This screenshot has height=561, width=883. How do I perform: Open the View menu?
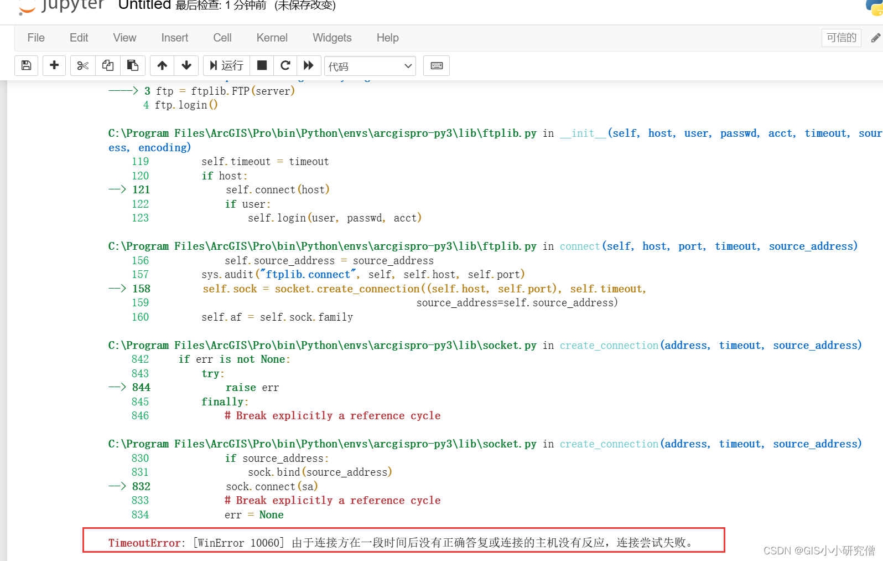coord(124,38)
